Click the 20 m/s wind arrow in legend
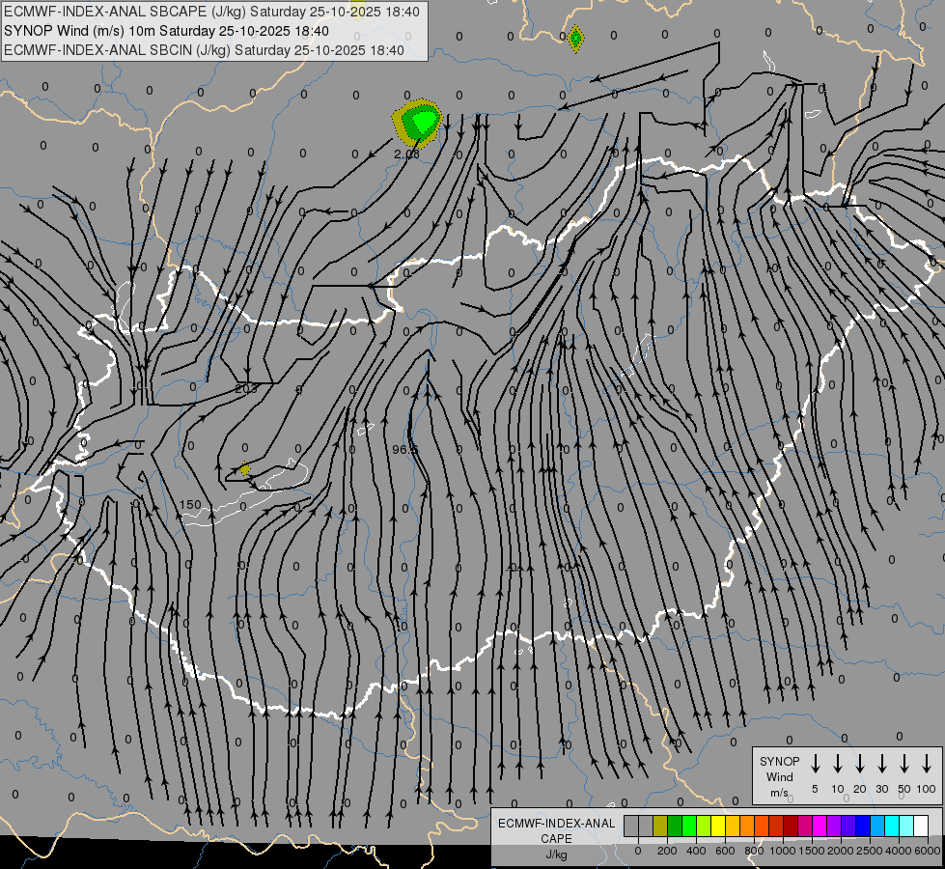Screen dimensions: 945x869 860,764
